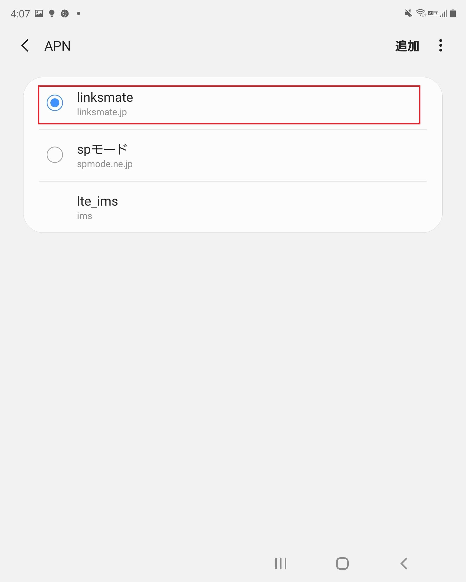Viewport: 466px width, 582px height.
Task: Tap 追加 to add a new APN
Action: click(407, 46)
